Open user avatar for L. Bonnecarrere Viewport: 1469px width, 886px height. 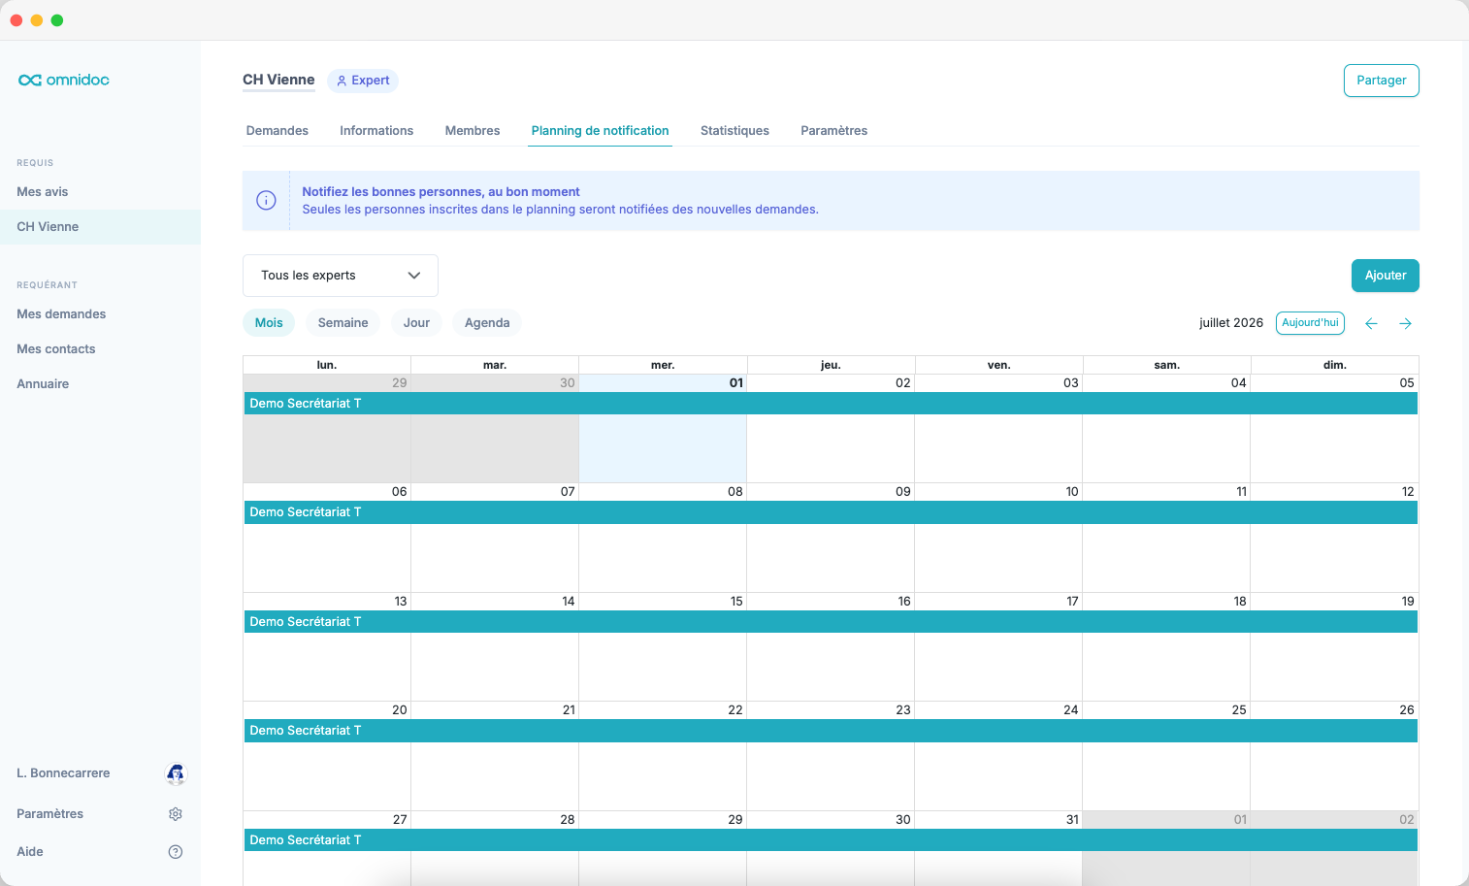point(176,773)
